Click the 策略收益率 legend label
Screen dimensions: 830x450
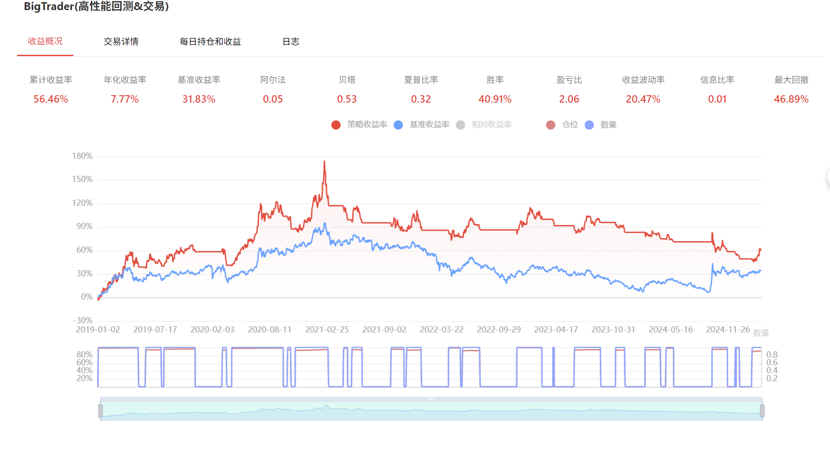[x=367, y=125]
